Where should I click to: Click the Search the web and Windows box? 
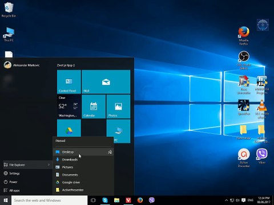[49, 200]
